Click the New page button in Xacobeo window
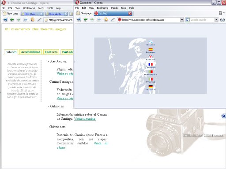Screen dimensions: 226x169 tap(84, 13)
